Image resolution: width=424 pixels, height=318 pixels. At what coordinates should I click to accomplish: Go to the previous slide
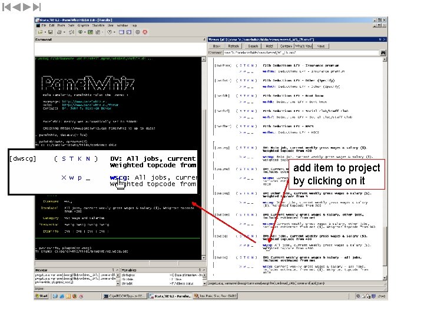click(x=16, y=7)
